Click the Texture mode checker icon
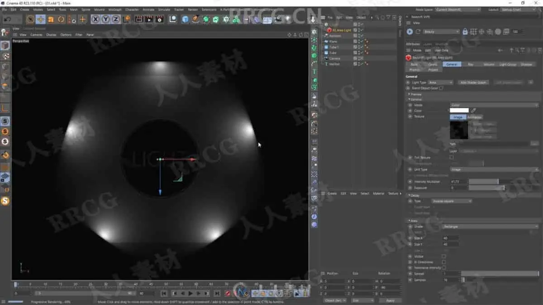 coord(5,56)
